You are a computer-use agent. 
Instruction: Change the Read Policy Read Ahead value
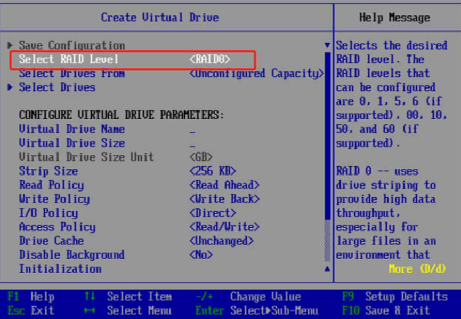point(224,185)
